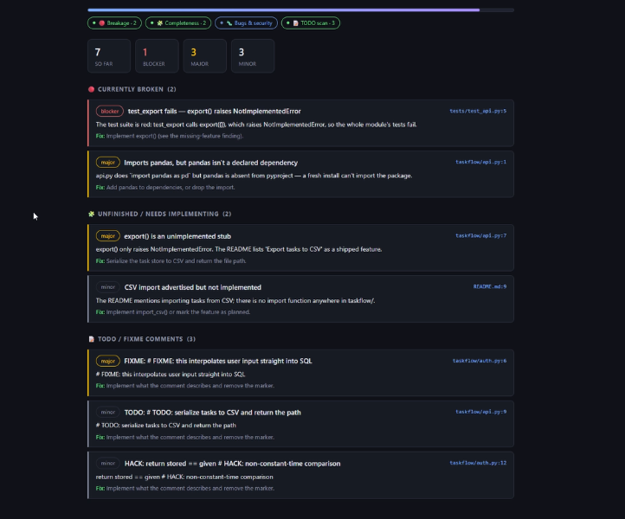This screenshot has height=519, width=625.
Task: Click the red circle icon in Breakage chip
Action: [102, 23]
